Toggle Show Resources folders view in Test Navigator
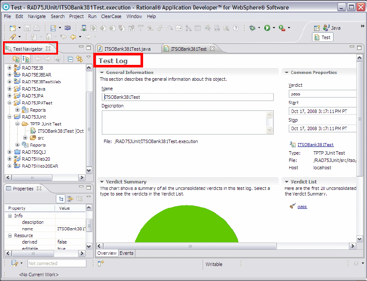367x281 pixels. (16, 59)
